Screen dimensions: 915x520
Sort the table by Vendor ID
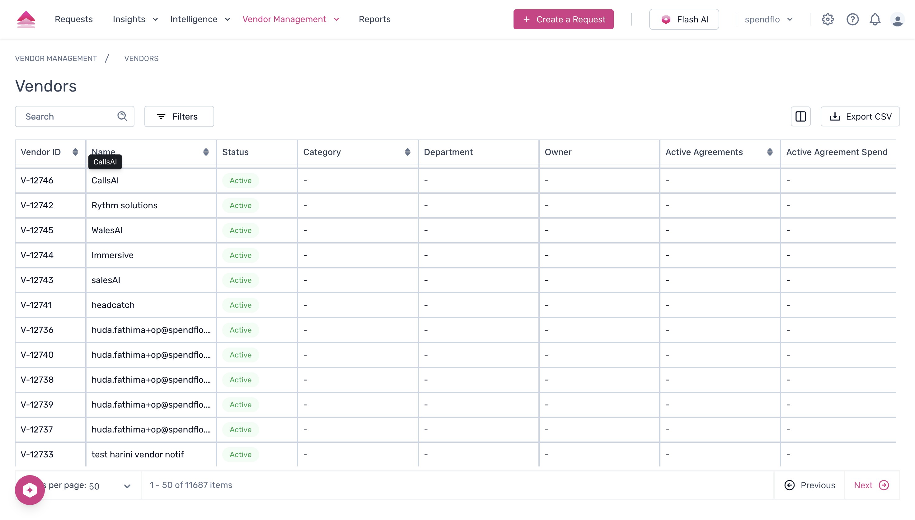[75, 152]
